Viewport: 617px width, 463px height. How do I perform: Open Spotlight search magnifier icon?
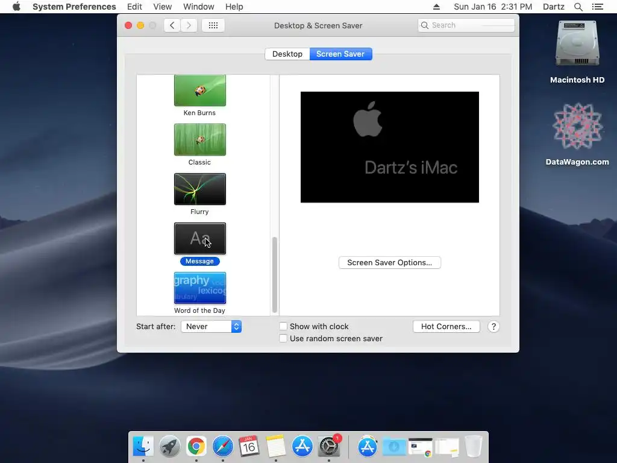pos(578,7)
